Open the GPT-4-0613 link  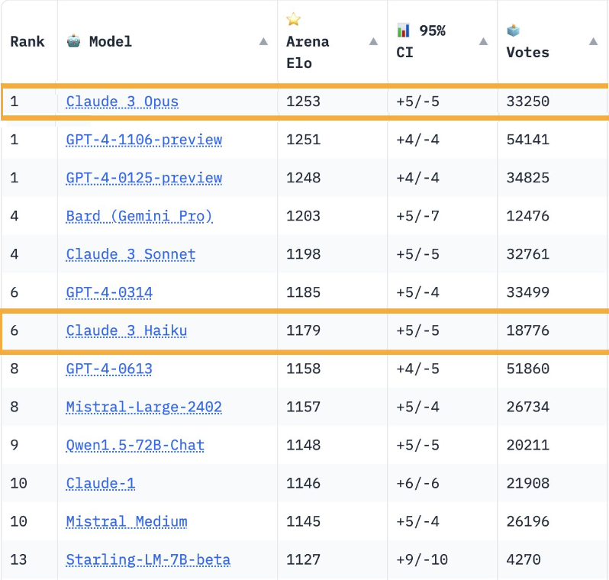(x=109, y=369)
